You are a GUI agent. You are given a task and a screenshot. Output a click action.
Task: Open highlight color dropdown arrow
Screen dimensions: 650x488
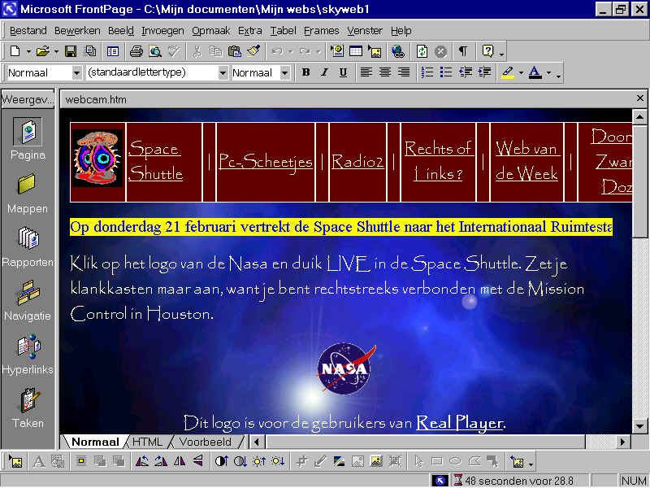point(521,73)
